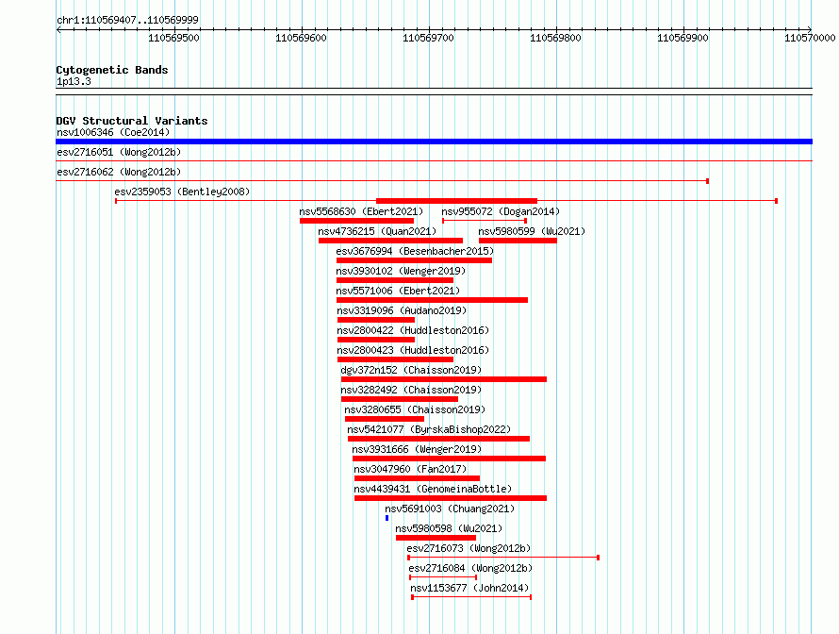Click ruler position 110569700
Image resolution: width=839 pixels, height=634 pixels.
coord(429,38)
